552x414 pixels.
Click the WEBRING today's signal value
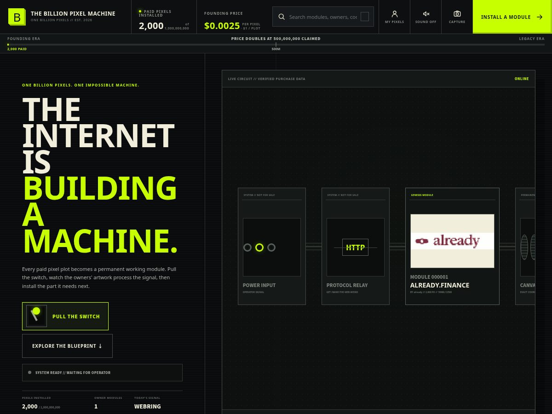(148, 407)
